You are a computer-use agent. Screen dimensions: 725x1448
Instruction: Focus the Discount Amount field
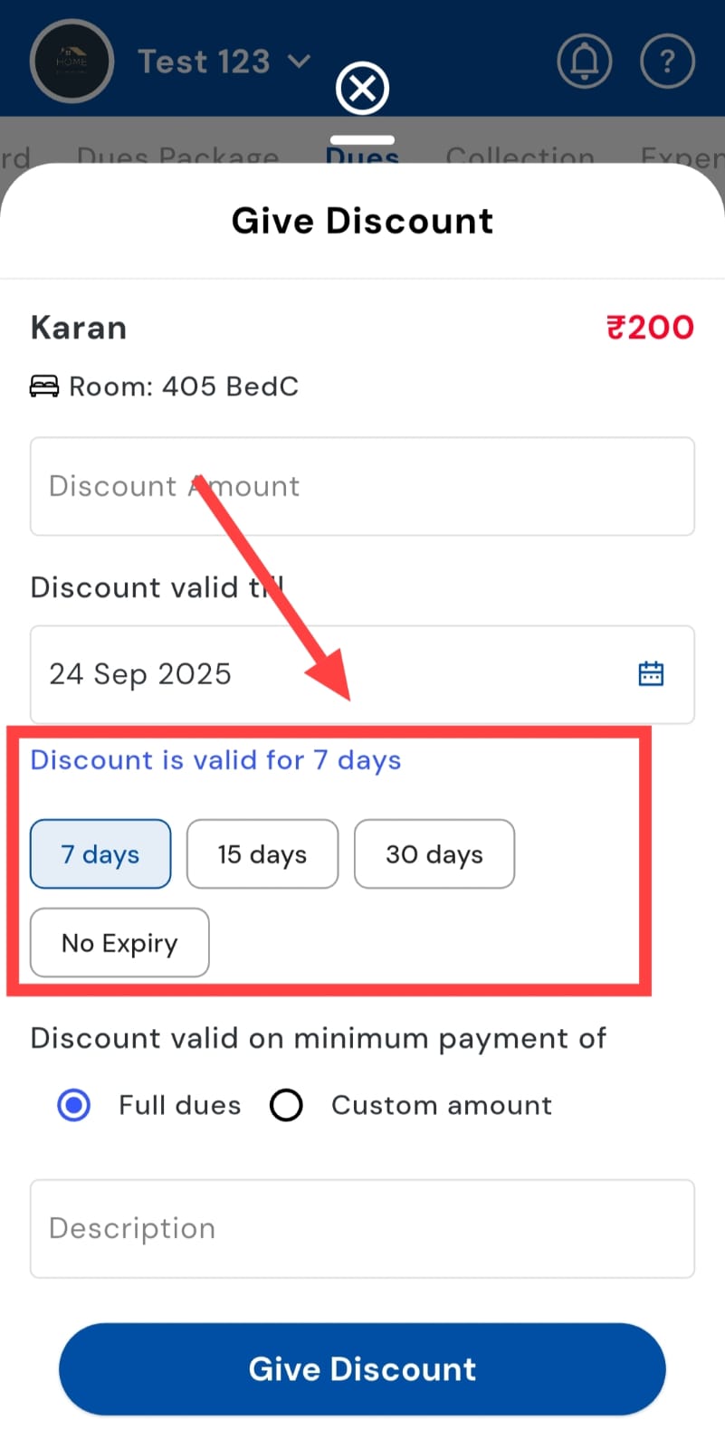(x=362, y=487)
